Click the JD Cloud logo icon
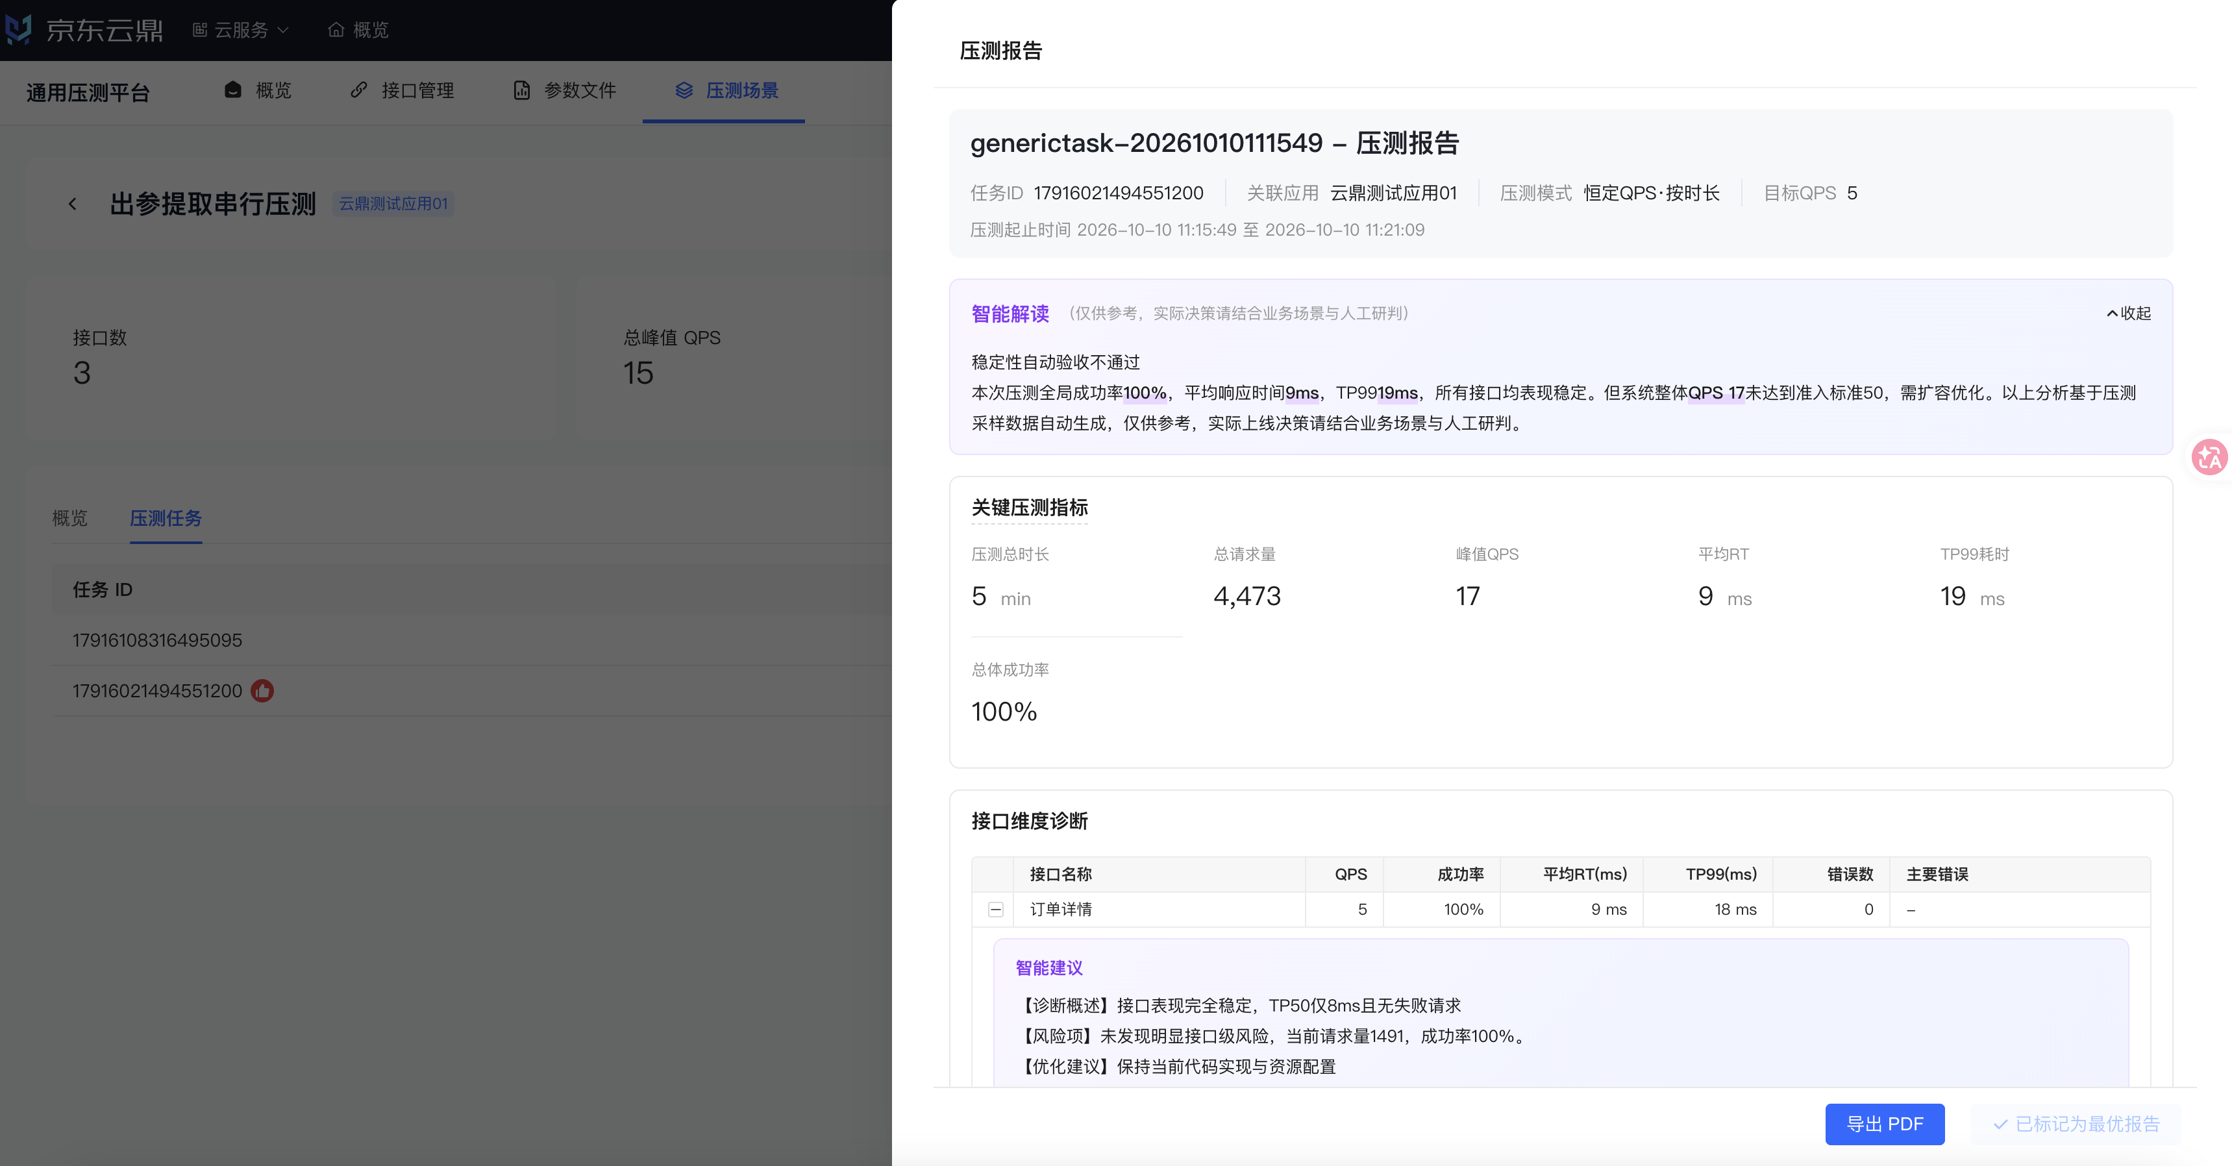 18,29
